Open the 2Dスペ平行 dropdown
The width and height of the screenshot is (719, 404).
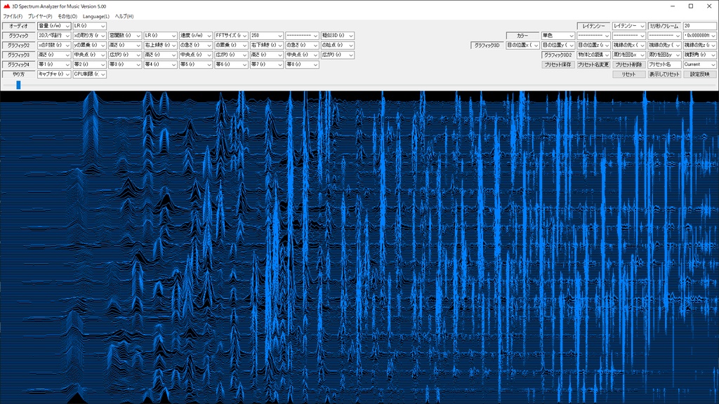click(54, 36)
